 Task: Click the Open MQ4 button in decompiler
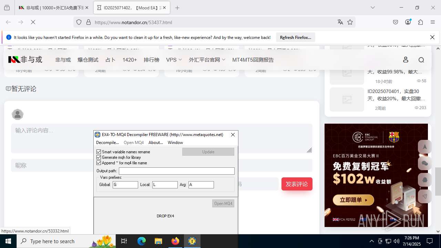click(223, 203)
